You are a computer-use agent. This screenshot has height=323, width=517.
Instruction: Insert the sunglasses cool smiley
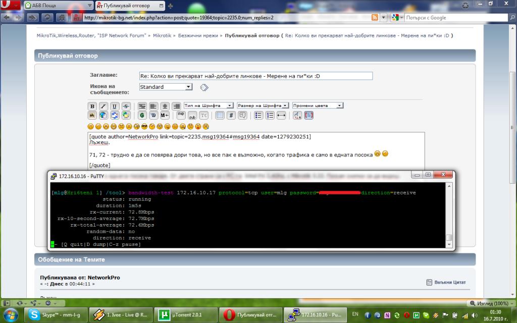click(145, 126)
